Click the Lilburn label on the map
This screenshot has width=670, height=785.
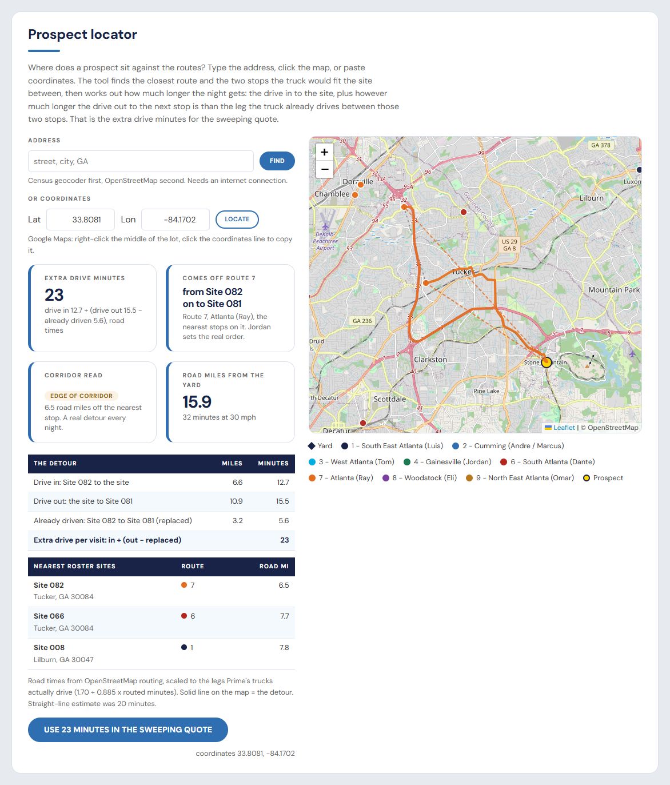point(592,198)
